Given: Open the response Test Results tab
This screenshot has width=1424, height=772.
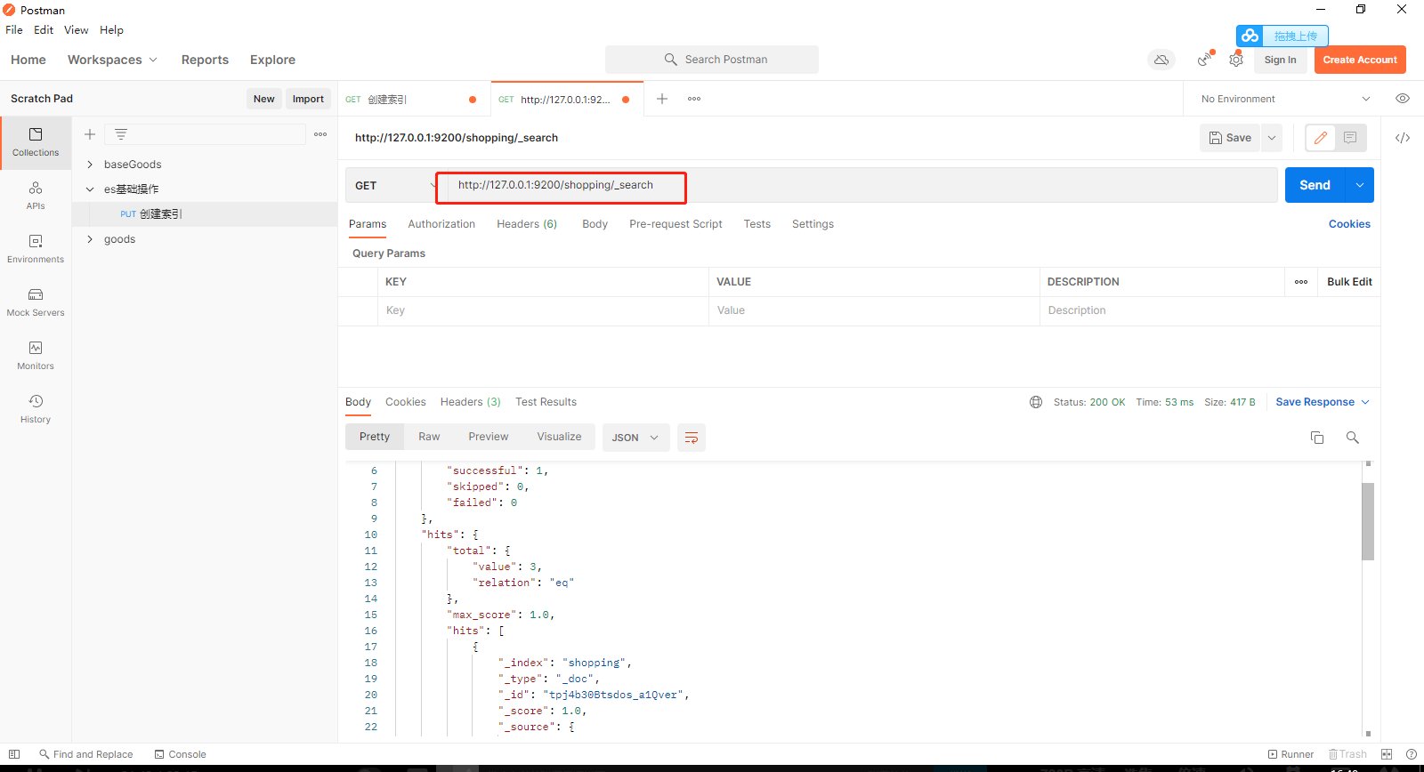Looking at the screenshot, I should (x=546, y=402).
